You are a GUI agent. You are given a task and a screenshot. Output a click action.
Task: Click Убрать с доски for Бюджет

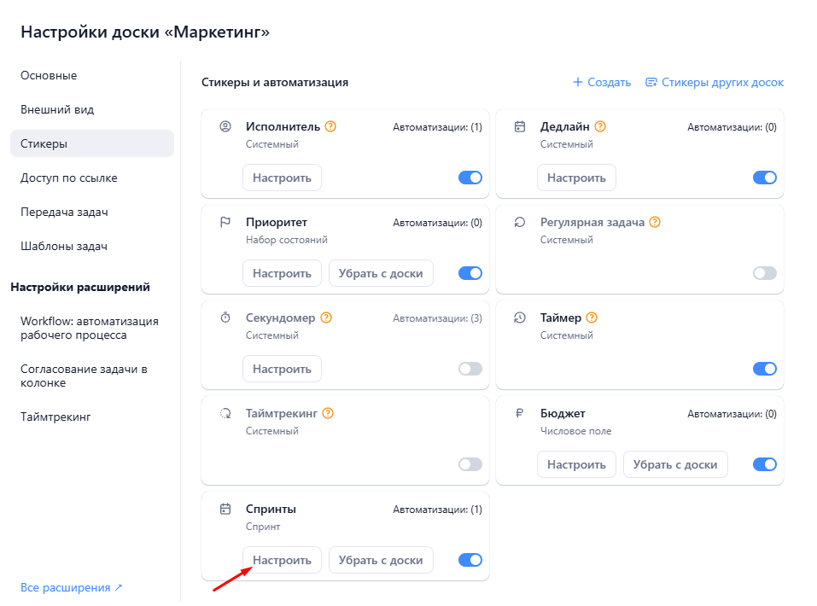[x=675, y=464]
